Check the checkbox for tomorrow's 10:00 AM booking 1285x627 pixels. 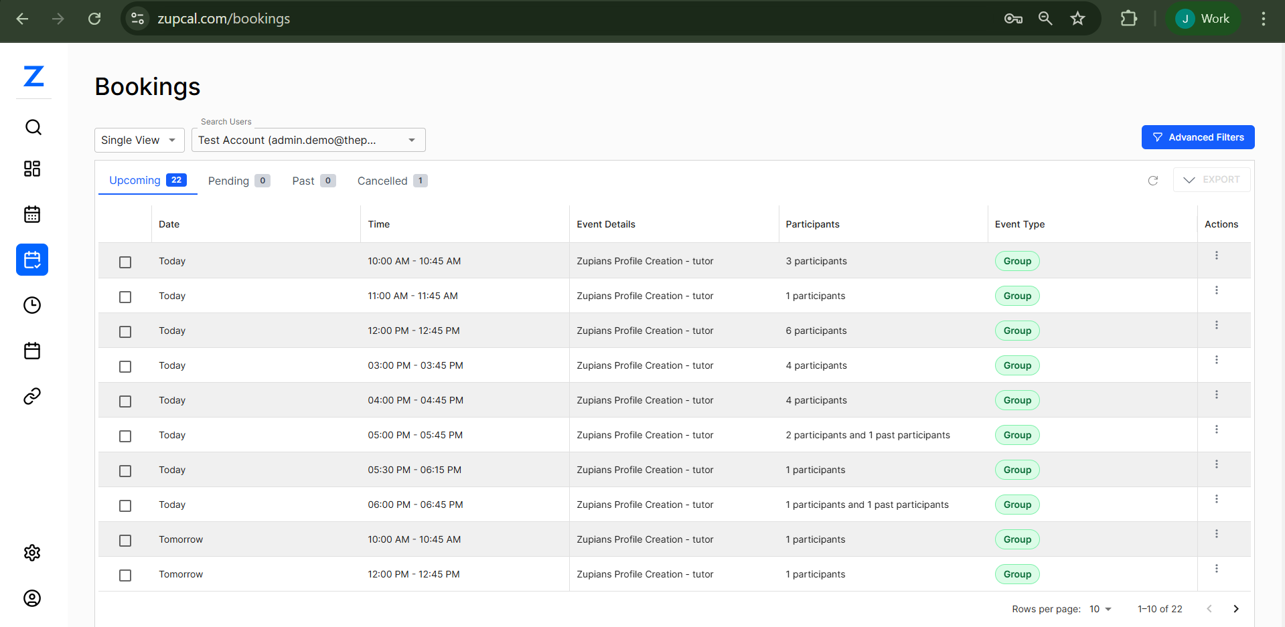coord(125,541)
